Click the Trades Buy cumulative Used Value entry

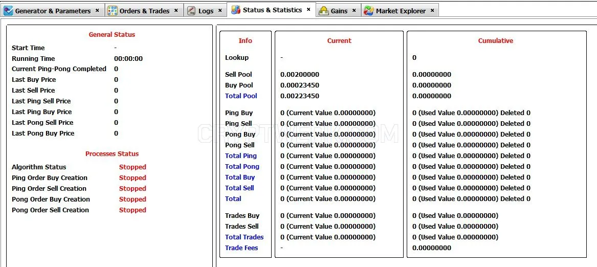(455, 215)
